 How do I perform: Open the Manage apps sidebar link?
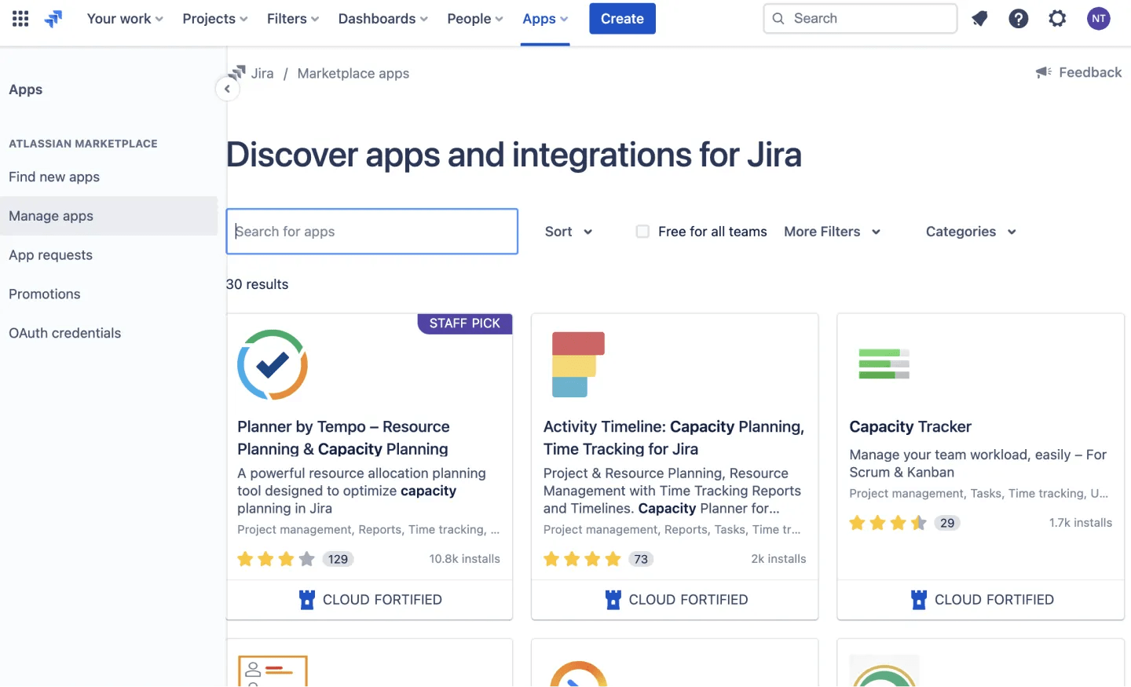pyautogui.click(x=50, y=216)
